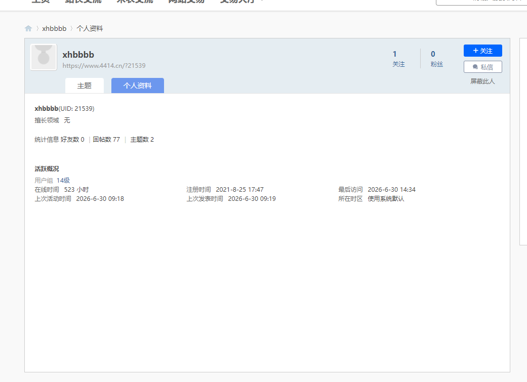
Task: Open the 好友数 0 friends statistic
Action: (72, 140)
